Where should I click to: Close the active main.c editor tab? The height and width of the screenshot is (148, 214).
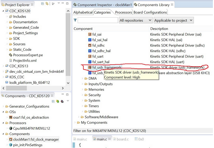point(110,139)
